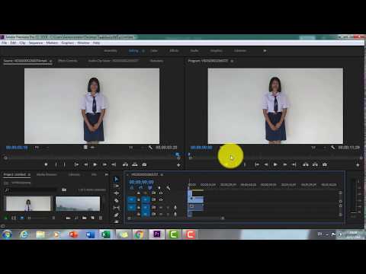Toggle lock on the top video track
This screenshot has width=366, height=274.
click(139, 193)
